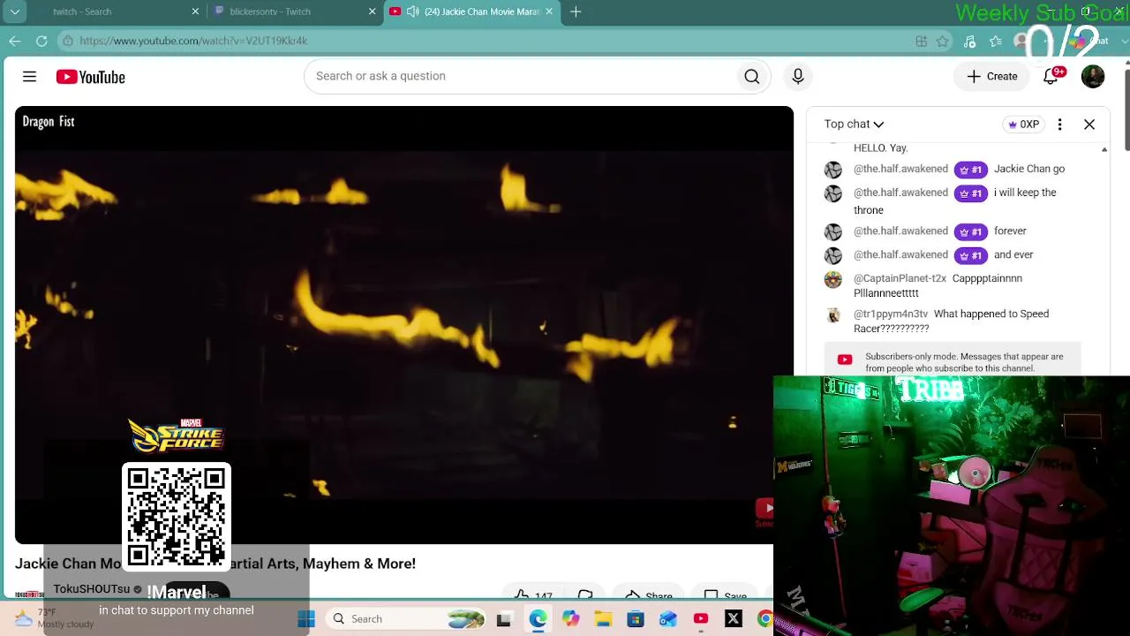The image size is (1130, 636).
Task: Go back with the browser arrow
Action: (15, 41)
